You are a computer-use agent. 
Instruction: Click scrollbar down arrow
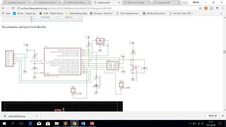coord(224,110)
